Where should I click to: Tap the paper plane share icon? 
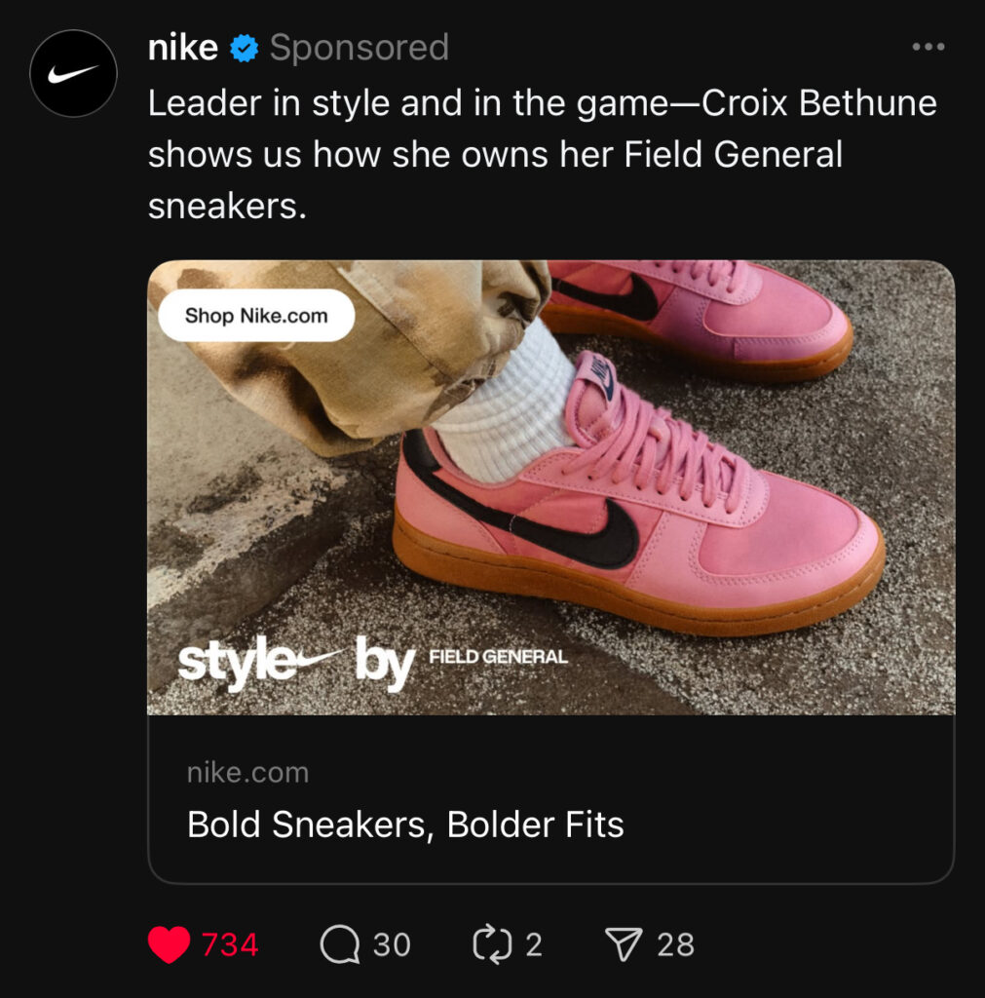click(624, 944)
